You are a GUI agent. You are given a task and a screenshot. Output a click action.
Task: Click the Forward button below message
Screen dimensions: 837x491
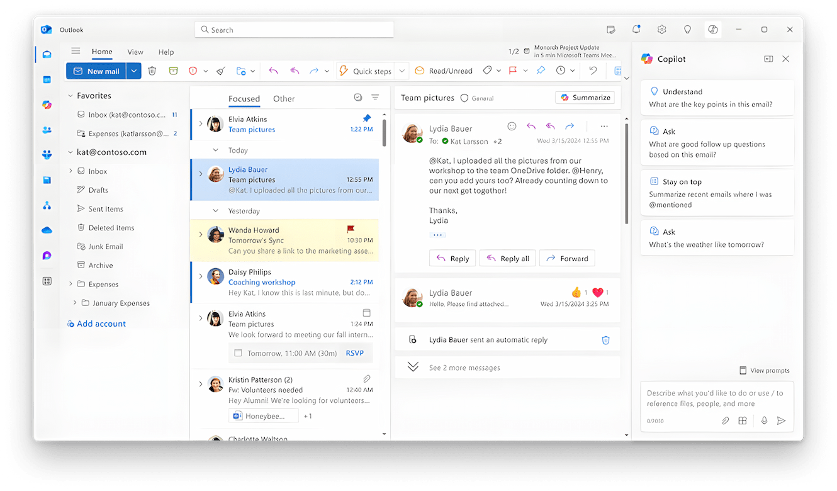tap(567, 258)
